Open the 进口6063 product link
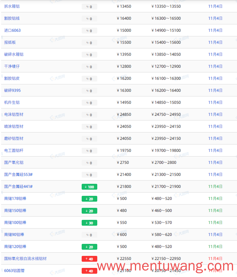 [x=12, y=30]
